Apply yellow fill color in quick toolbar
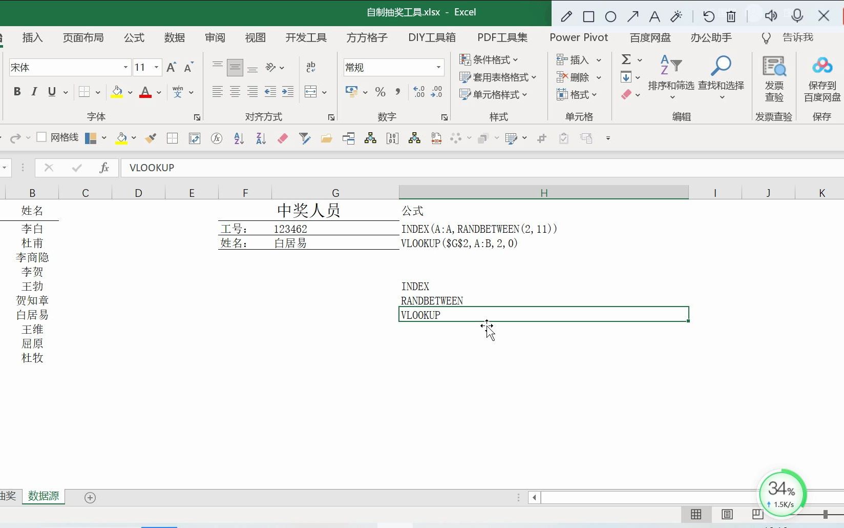 [121, 138]
